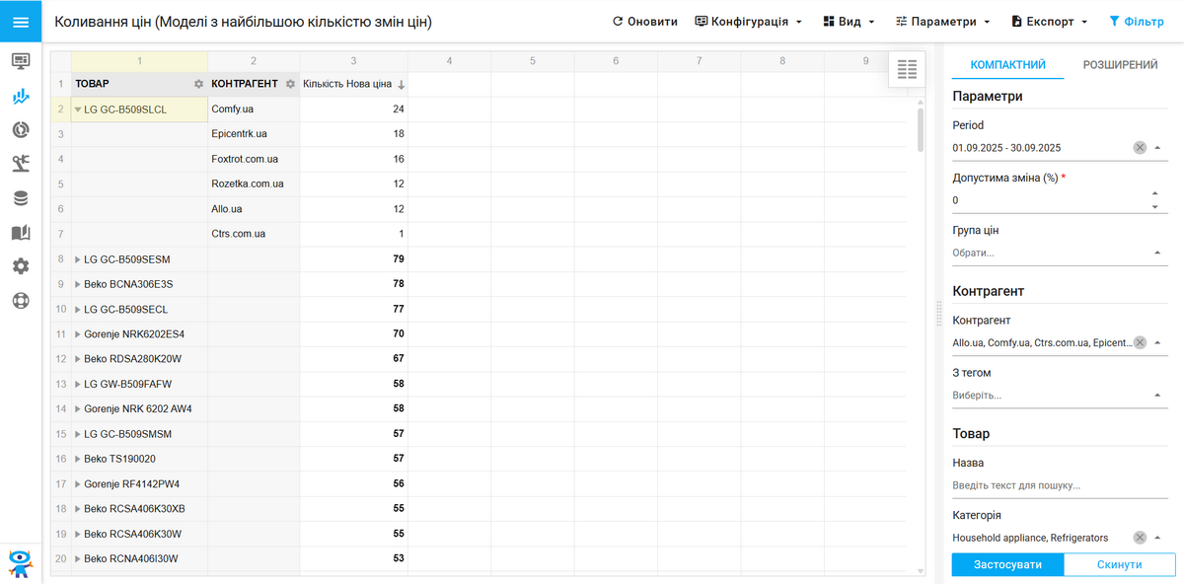
Task: Open the Експорт dropdown menu
Action: click(1049, 22)
